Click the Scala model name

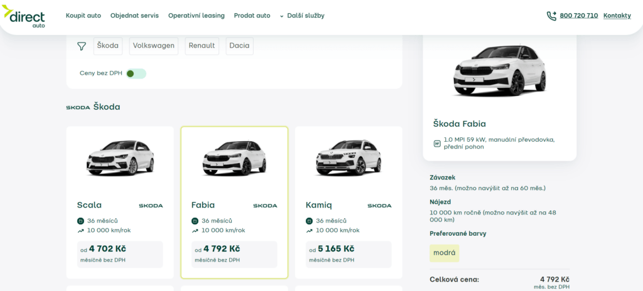click(89, 205)
